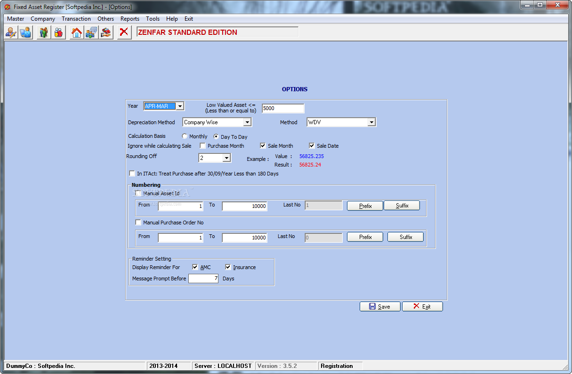Click the hand-holding-car asset toolbar icon
This screenshot has width=572, height=374.
pyautogui.click(x=106, y=32)
